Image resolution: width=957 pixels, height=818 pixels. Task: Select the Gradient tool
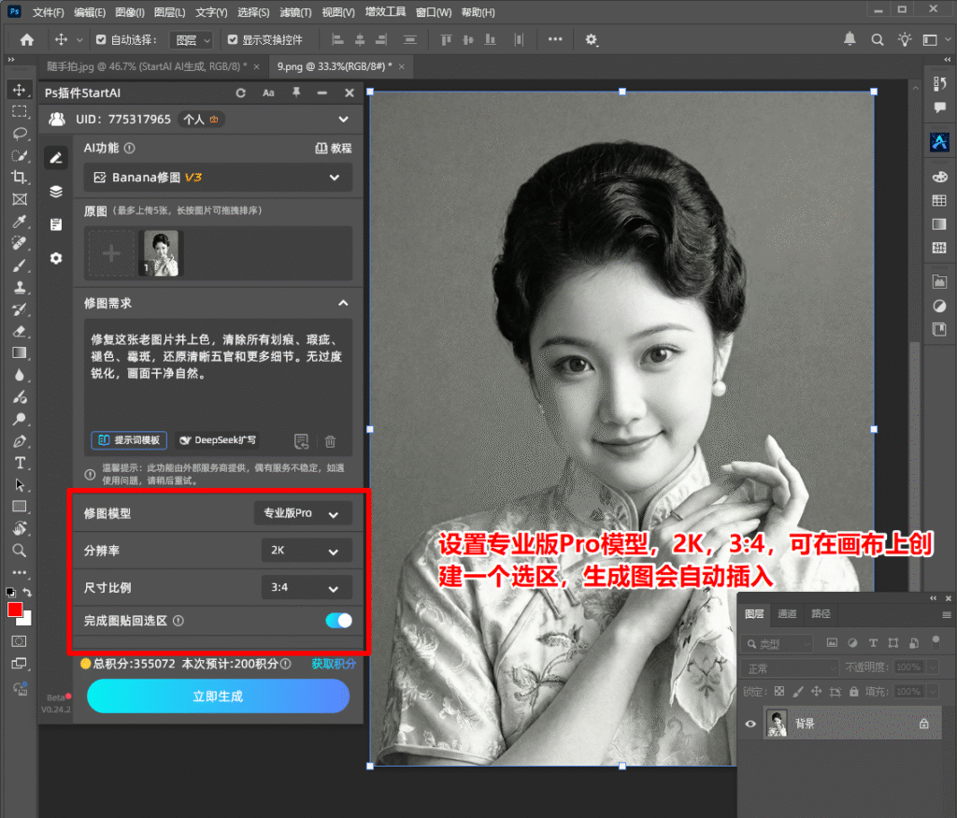[20, 352]
